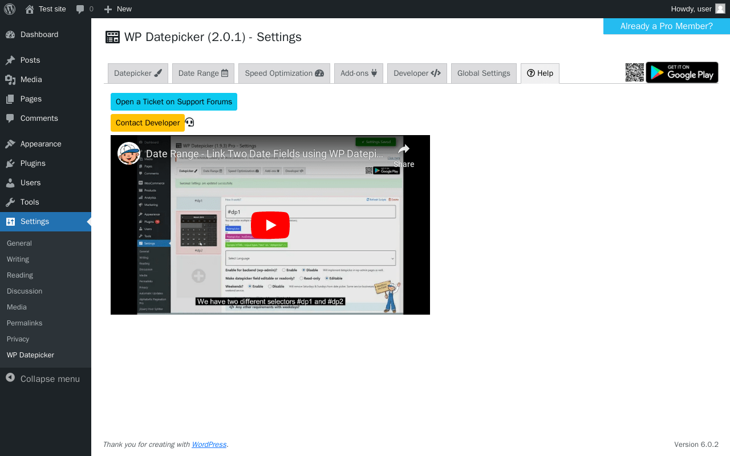Screen dimensions: 730x456
Task: Click the Collapse menu arrow icon
Action: [10, 377]
